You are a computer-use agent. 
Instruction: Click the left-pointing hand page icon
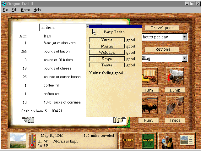tap(28, 120)
